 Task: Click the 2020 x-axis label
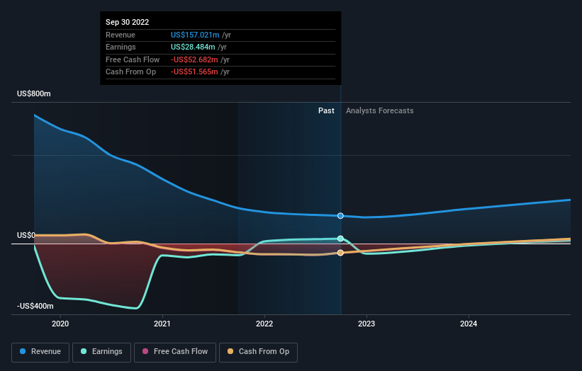tap(60, 324)
